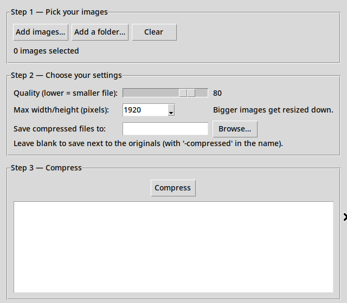Click the 'Step 3 — Compress' heading
The image size is (347, 303).
[46, 168]
